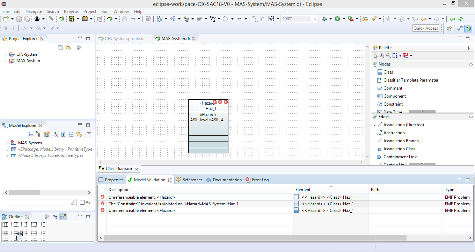Open the Error Log tab
Viewport: 475px width, 252px height.
(257, 180)
